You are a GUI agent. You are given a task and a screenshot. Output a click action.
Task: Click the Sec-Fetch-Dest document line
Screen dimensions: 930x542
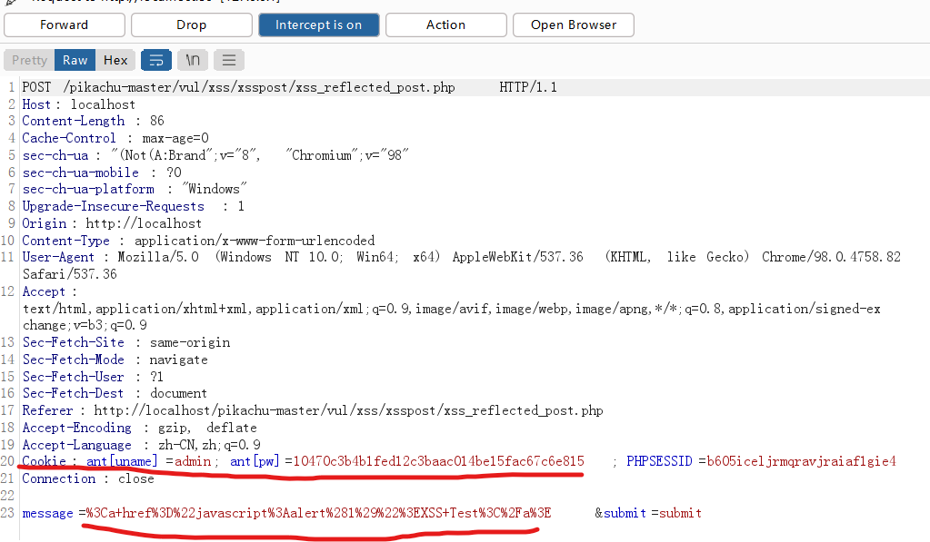(x=115, y=393)
